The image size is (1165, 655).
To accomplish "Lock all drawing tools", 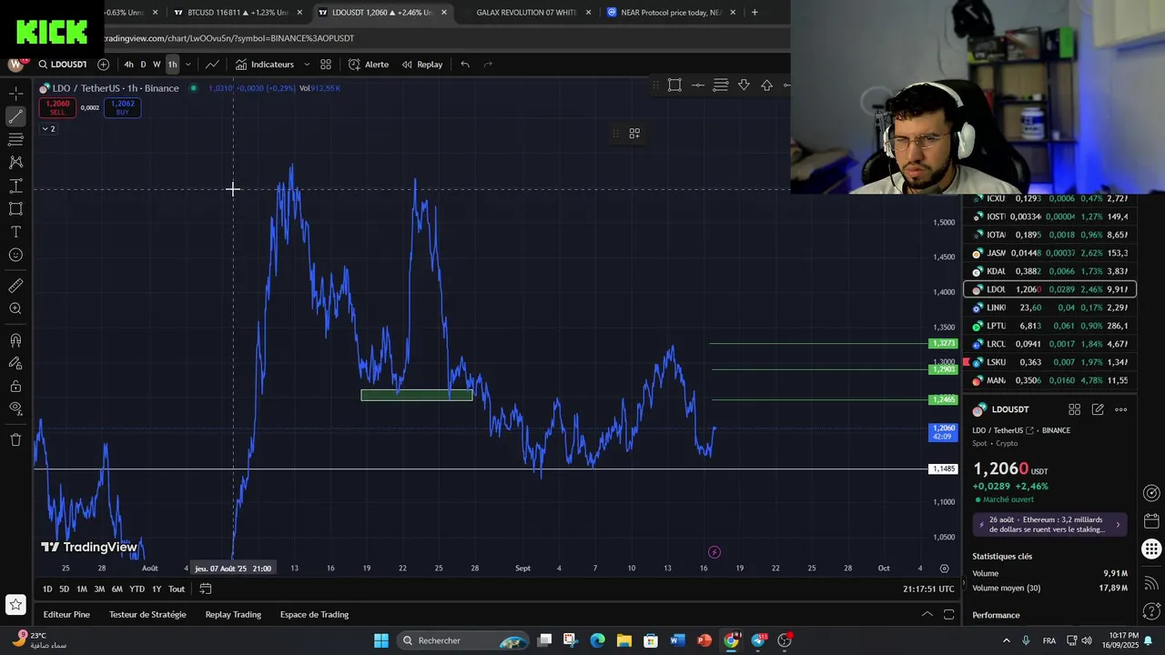I will [15, 387].
